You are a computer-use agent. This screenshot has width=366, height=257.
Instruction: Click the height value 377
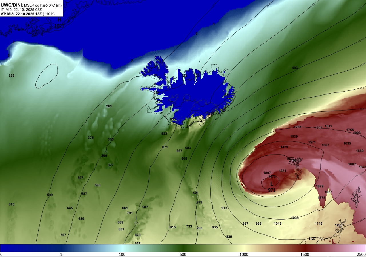click(x=111, y=165)
